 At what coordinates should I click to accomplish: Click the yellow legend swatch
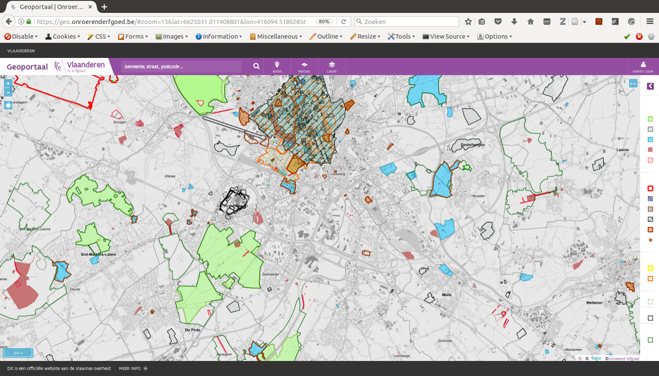[650, 268]
